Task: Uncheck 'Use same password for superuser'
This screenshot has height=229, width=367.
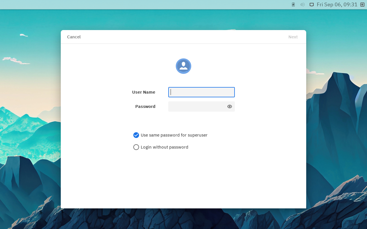Action: point(136,135)
